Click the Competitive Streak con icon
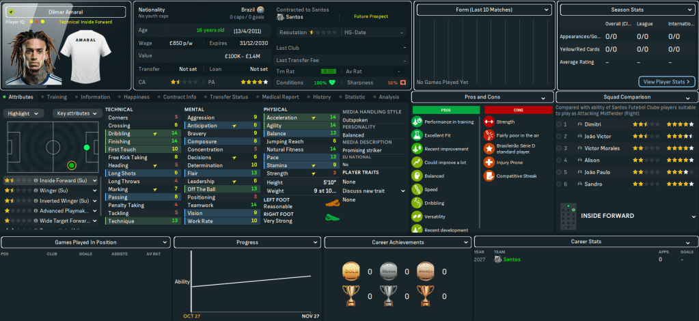 point(489,176)
